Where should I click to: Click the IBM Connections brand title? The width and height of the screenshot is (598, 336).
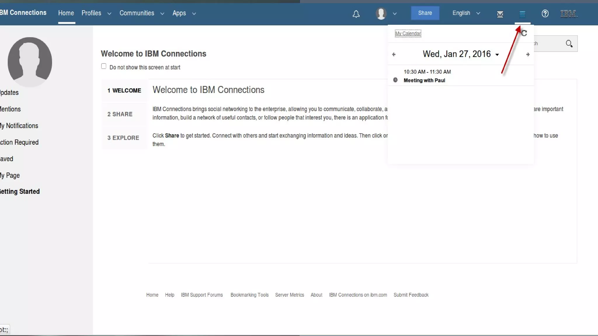23,13
